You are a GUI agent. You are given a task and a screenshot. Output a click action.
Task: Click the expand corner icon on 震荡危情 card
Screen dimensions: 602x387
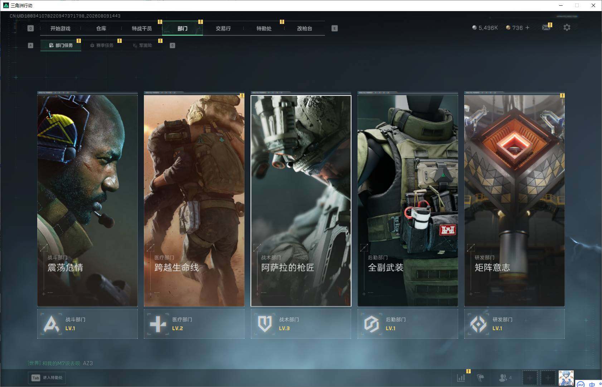[x=44, y=247]
